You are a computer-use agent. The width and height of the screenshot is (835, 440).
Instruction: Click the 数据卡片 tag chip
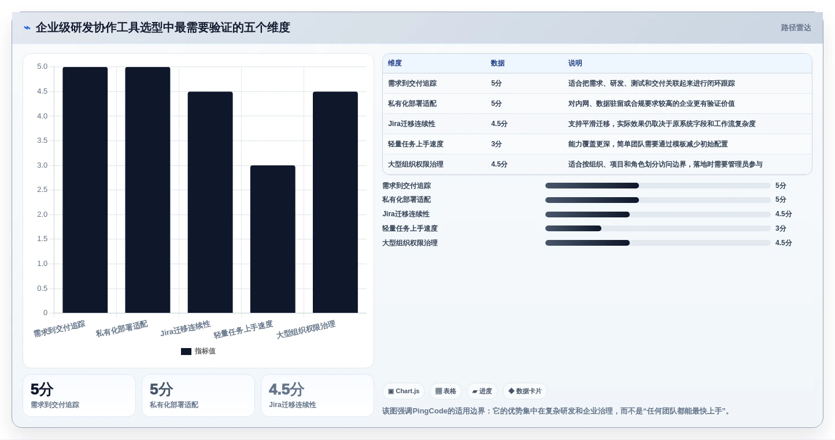[x=525, y=391]
